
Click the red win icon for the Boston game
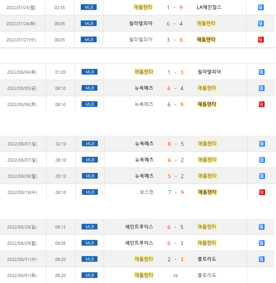point(262,192)
